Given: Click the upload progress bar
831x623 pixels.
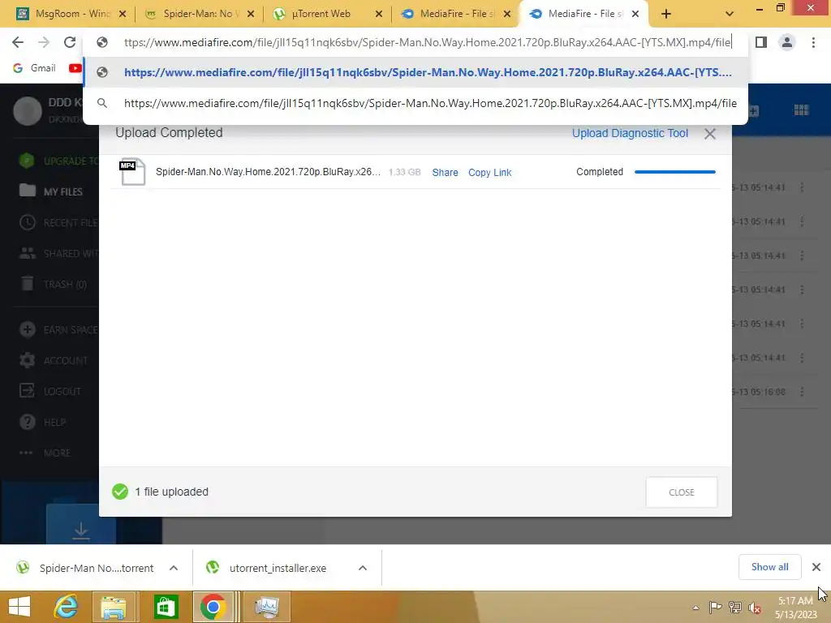Looking at the screenshot, I should click(674, 172).
